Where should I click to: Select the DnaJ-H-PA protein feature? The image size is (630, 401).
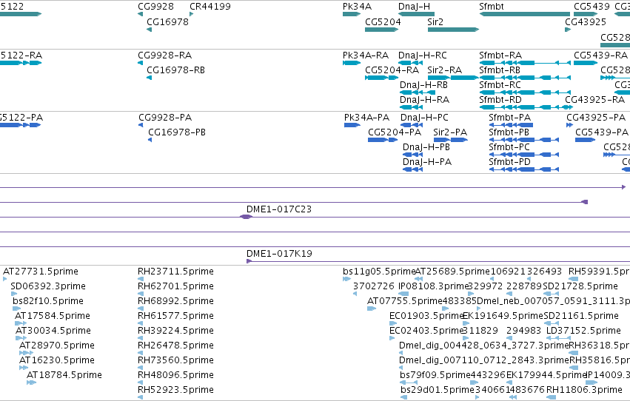tap(412, 169)
